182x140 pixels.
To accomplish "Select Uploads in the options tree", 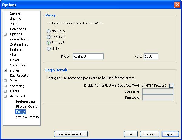I will point(16,34).
